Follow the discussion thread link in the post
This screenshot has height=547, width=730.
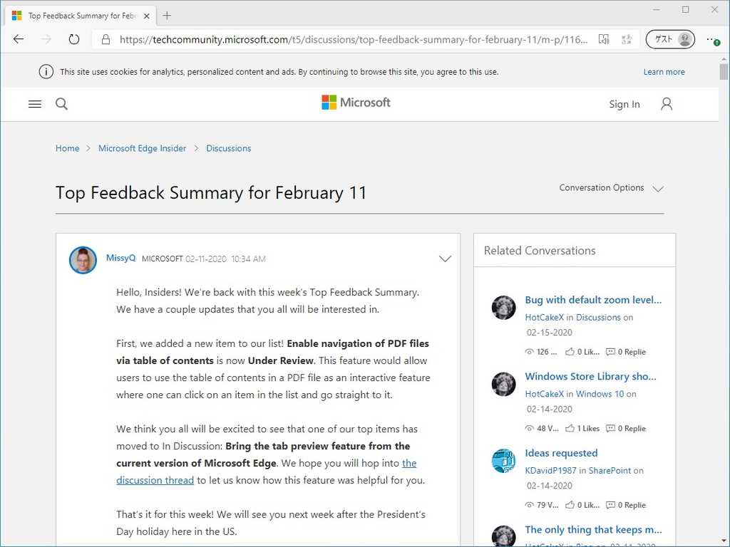click(x=155, y=479)
